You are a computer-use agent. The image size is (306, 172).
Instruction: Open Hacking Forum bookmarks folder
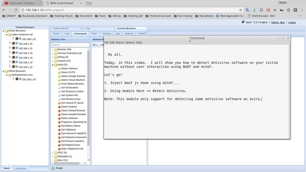point(62,16)
